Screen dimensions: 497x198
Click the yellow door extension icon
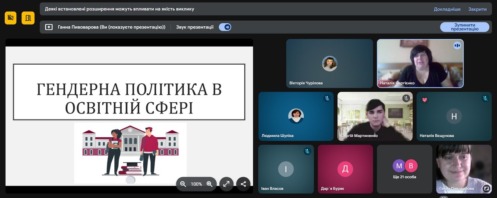(28, 18)
